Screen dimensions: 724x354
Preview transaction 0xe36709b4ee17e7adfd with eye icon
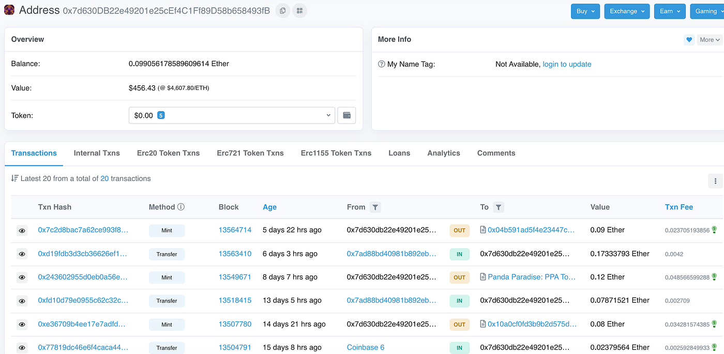click(22, 325)
